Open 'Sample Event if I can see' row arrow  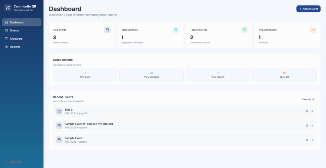pyautogui.click(x=312, y=126)
